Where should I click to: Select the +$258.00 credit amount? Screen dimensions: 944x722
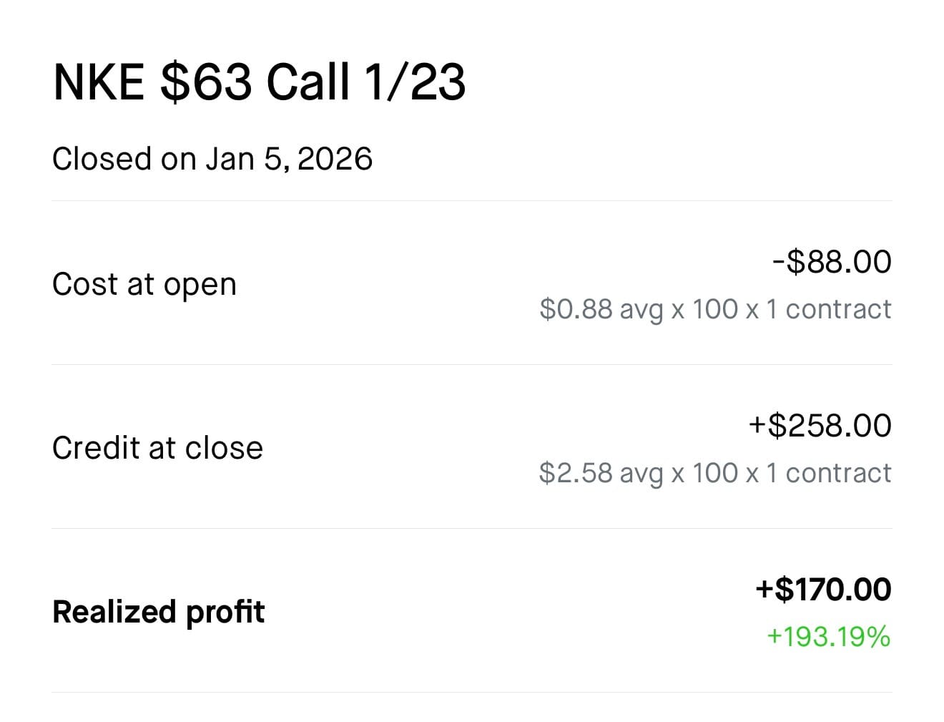coord(820,426)
